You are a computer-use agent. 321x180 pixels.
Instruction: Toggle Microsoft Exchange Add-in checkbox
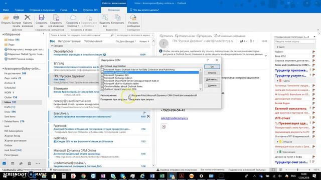102,78
